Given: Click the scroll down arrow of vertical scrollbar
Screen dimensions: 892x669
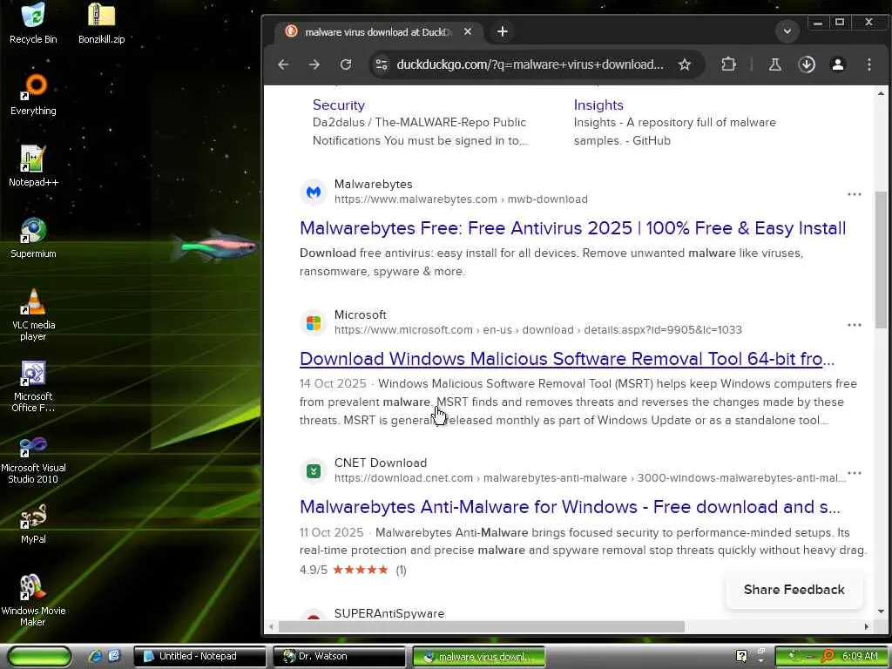Looking at the screenshot, I should pyautogui.click(x=881, y=612).
